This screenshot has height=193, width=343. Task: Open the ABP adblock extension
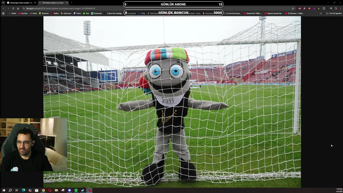tap(300, 8)
